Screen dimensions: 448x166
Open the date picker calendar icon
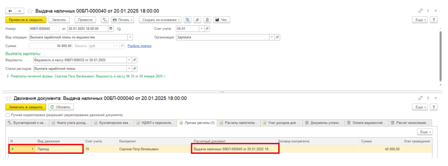click(x=111, y=28)
